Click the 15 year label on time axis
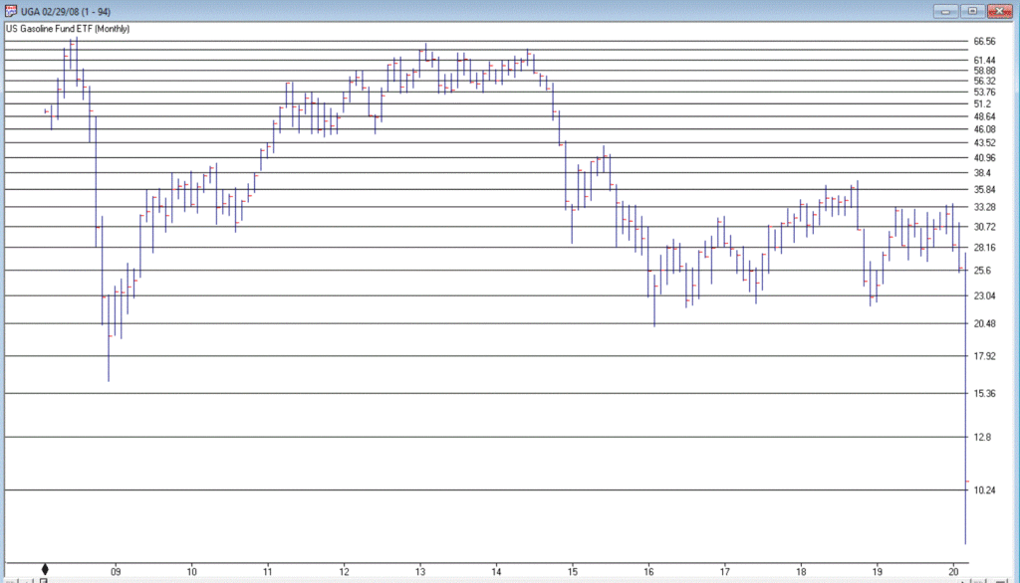 [573, 572]
